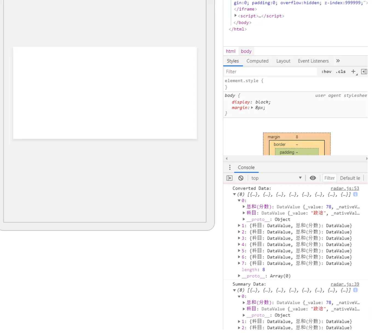Expand 科目 in Converted Data item 0
Image resolution: width=372 pixels, height=335 pixels.
244,213
